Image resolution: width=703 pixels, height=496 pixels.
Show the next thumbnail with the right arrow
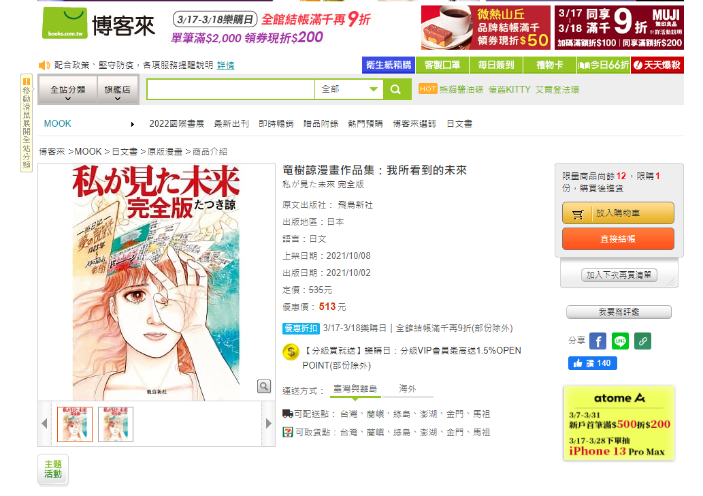(x=269, y=423)
